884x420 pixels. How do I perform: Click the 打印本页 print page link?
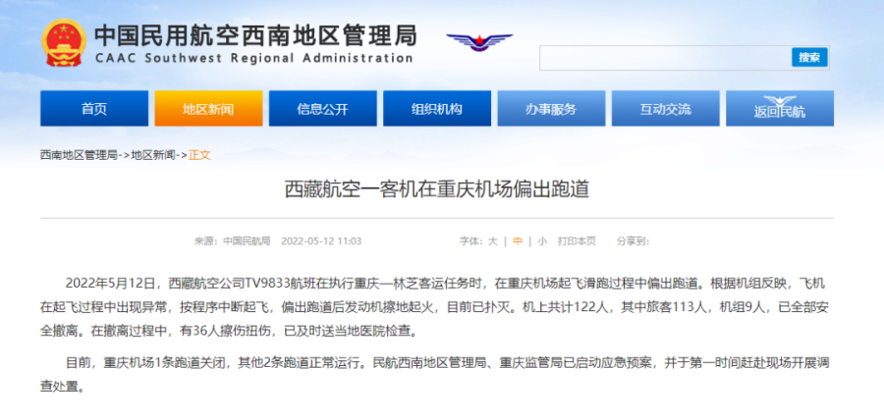click(577, 240)
